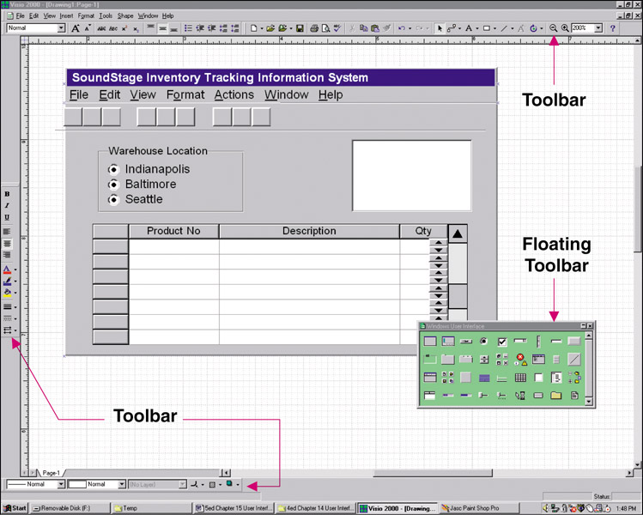Click the increase font size icon
Screen dimensions: 643x515
76,28
